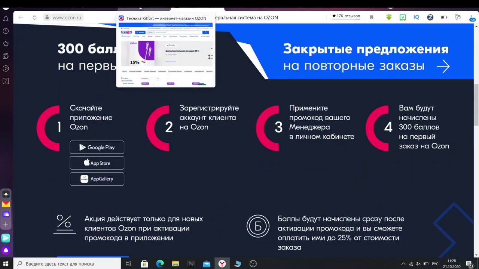Screen dimensions: 479x269
Task: Open video play icon in sidebar
Action: (6, 68)
